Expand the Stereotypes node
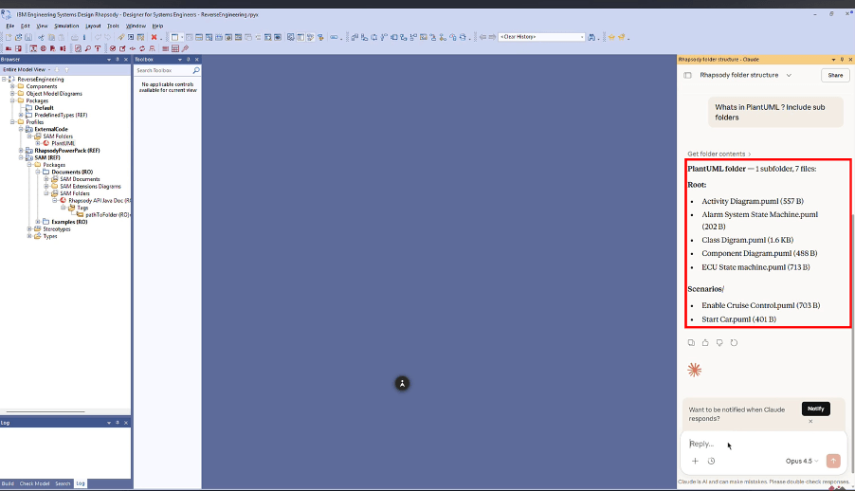This screenshot has width=855, height=491. (29, 229)
